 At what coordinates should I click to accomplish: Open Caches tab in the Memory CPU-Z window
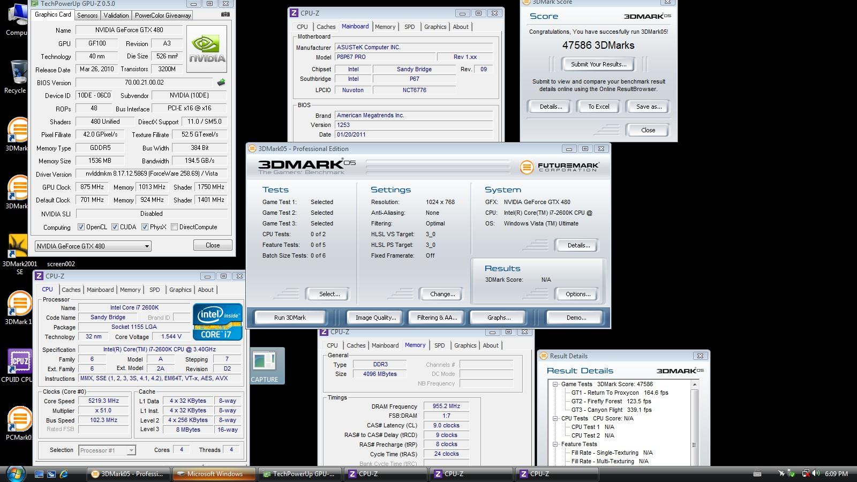356,345
